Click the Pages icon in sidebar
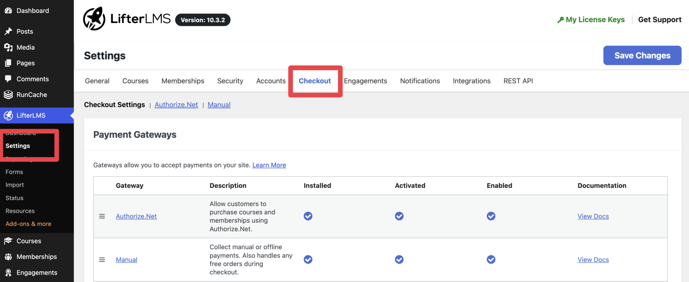This screenshot has height=282, width=689. 8,63
